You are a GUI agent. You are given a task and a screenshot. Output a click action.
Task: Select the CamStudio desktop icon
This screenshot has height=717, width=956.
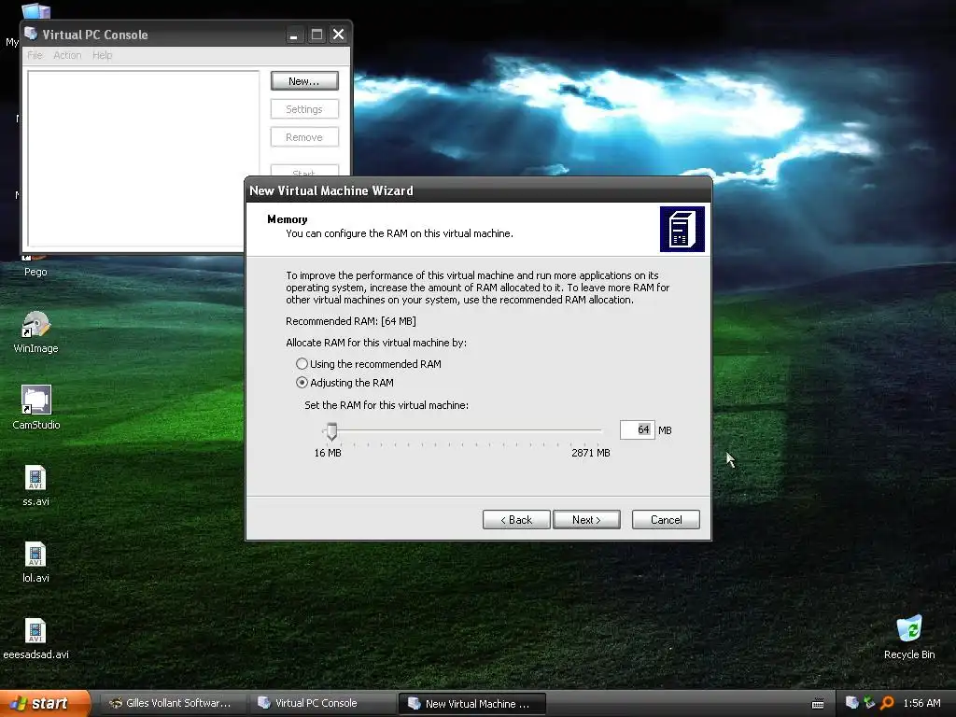(x=35, y=407)
